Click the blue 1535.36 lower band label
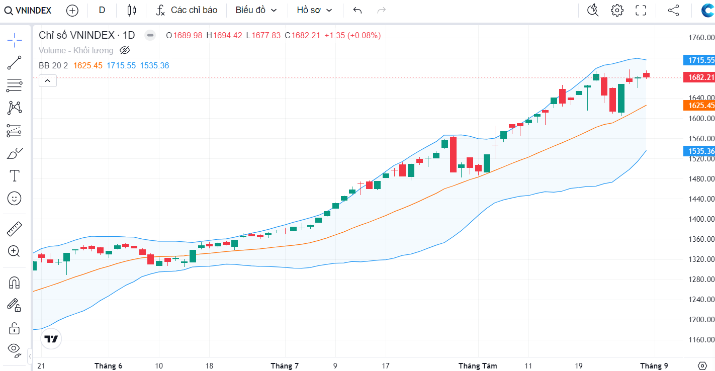 pos(699,151)
